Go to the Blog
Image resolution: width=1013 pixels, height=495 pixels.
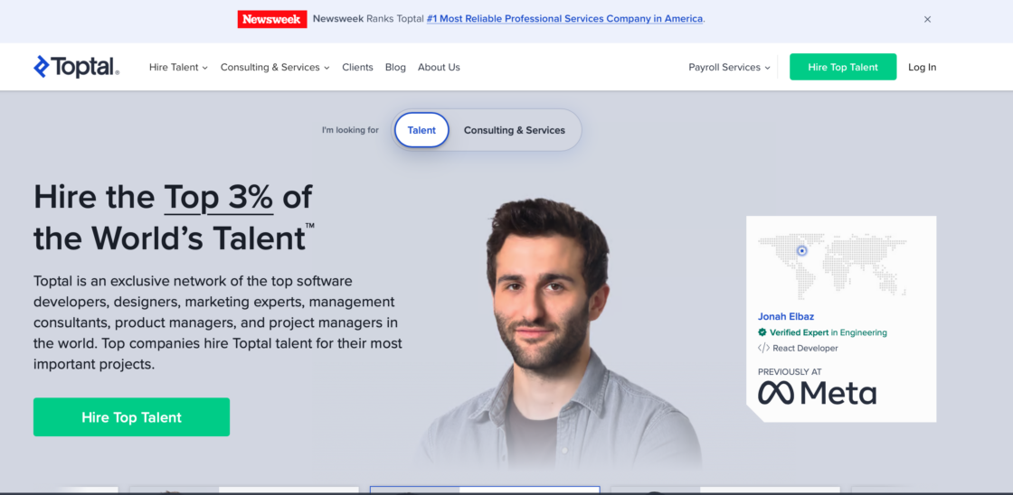395,67
